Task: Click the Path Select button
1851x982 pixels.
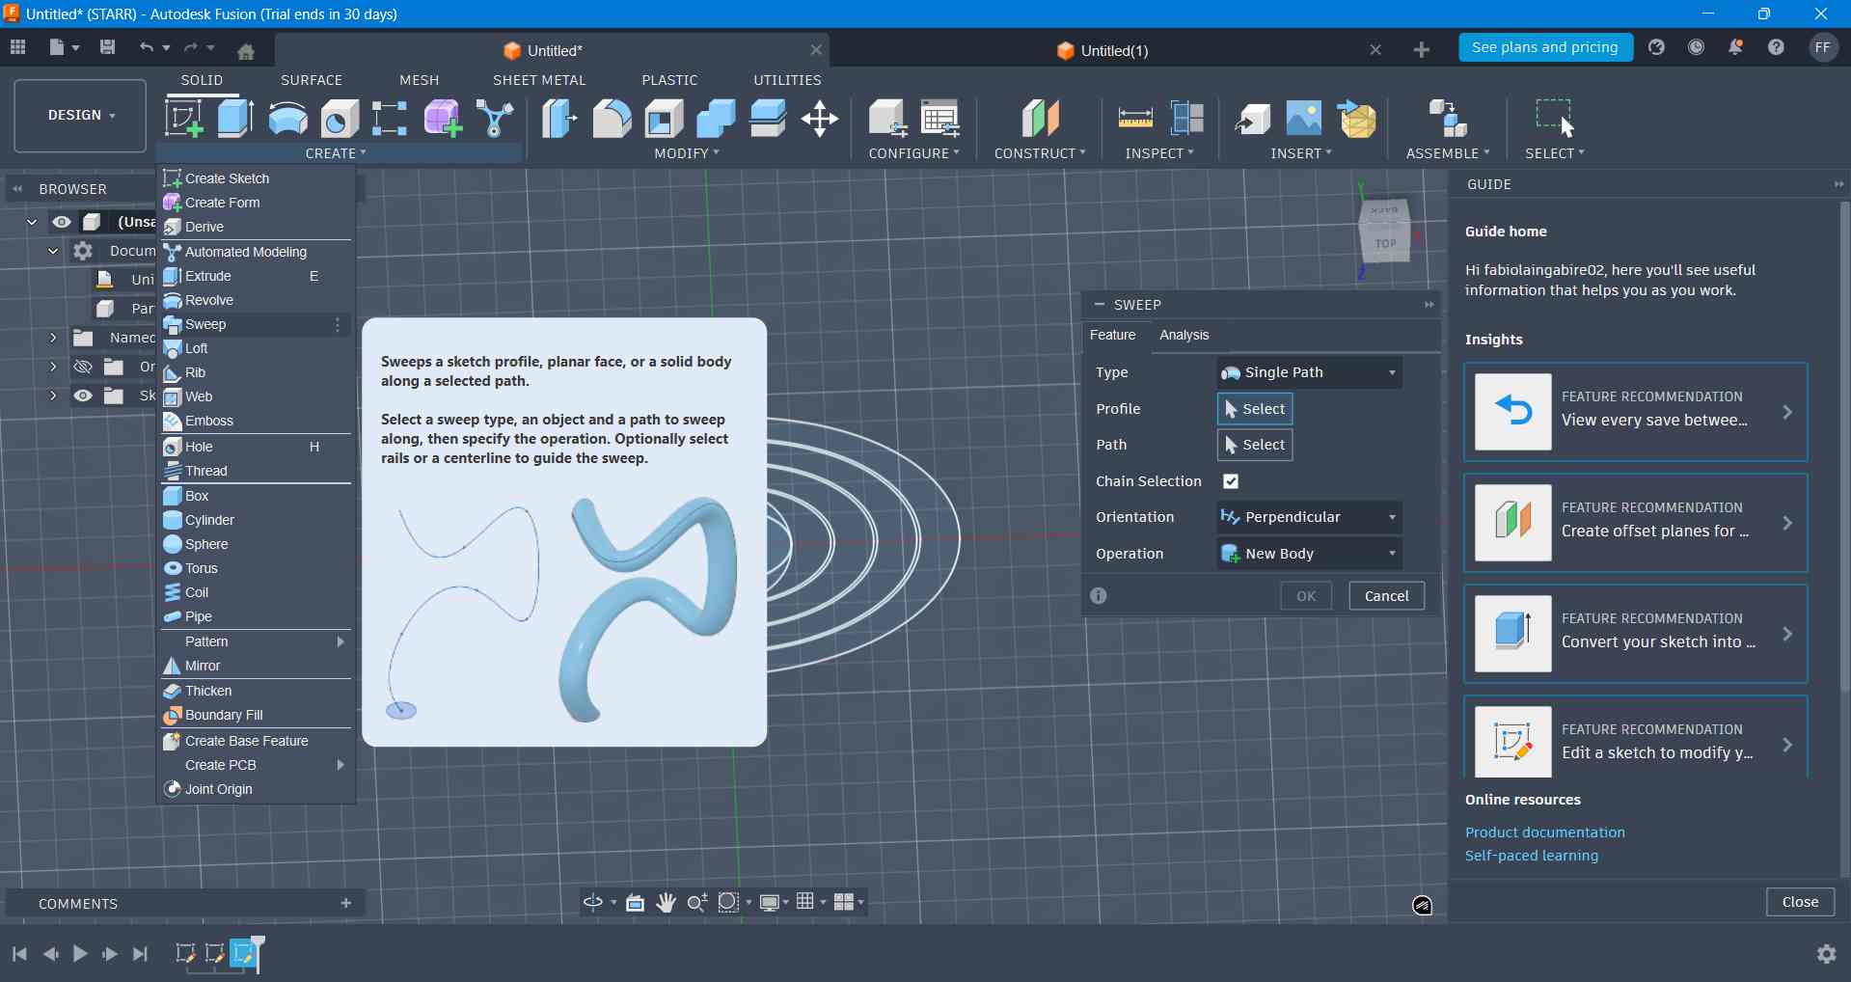Action: click(x=1255, y=445)
